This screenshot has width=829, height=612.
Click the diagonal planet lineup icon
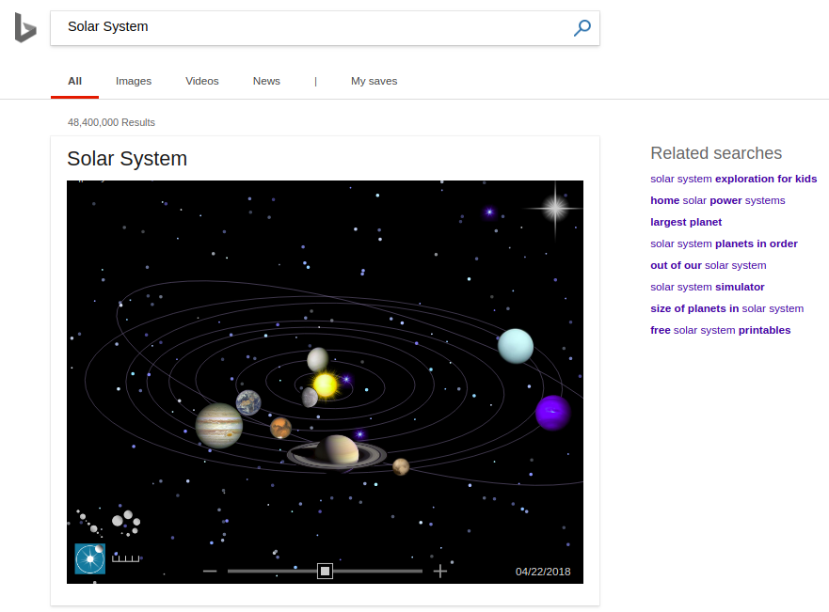click(89, 523)
